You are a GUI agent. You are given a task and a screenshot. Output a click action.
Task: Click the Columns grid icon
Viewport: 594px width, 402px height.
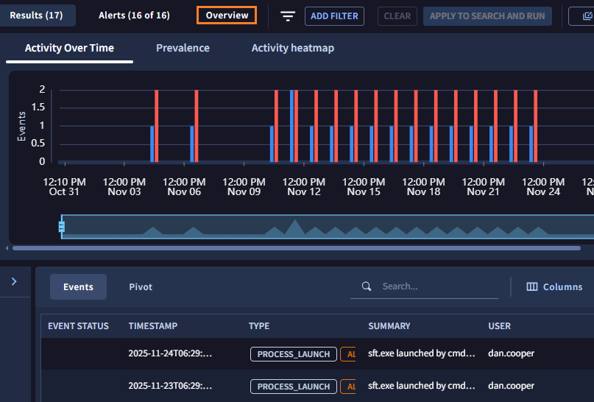(x=532, y=286)
